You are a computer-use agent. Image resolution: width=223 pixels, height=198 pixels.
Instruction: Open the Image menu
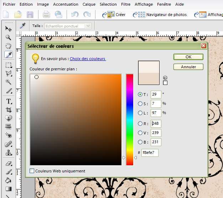click(x=43, y=4)
